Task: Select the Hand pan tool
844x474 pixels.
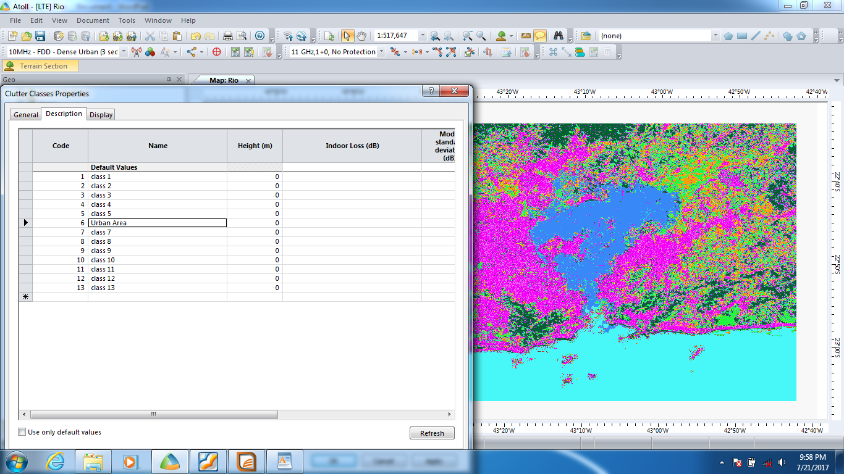Action: tap(361, 36)
